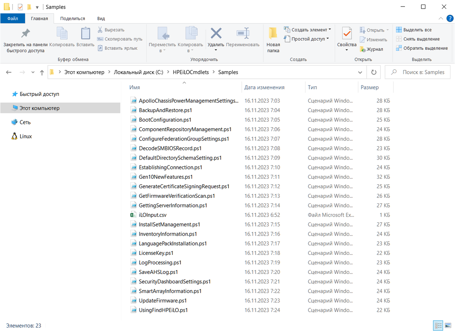Image resolution: width=455 pixels, height=331 pixels.
Task: Switch to details view icon
Action: pos(438,325)
